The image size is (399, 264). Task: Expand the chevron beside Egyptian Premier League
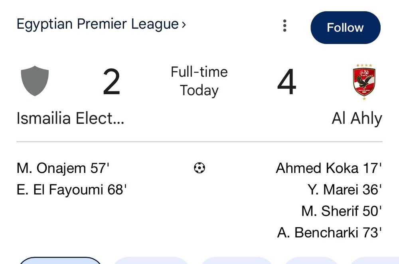pos(184,25)
